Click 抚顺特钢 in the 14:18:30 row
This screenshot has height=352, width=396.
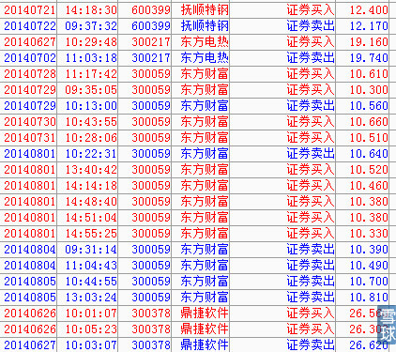(x=205, y=10)
